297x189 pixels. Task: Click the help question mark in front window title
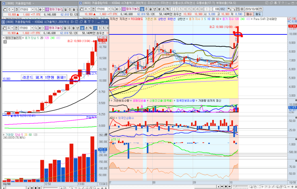[93, 22]
